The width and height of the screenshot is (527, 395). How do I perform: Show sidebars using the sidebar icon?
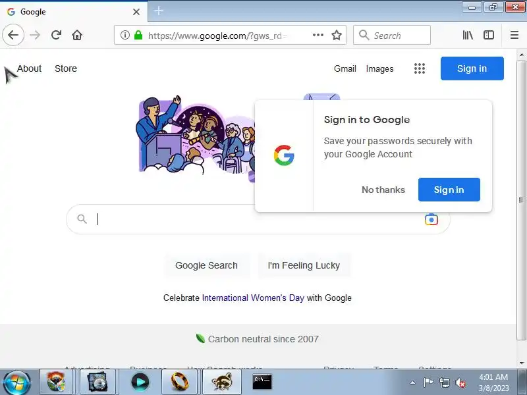point(488,35)
